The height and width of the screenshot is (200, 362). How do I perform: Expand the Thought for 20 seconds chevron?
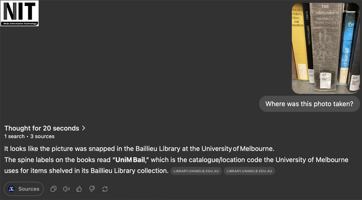[84, 128]
